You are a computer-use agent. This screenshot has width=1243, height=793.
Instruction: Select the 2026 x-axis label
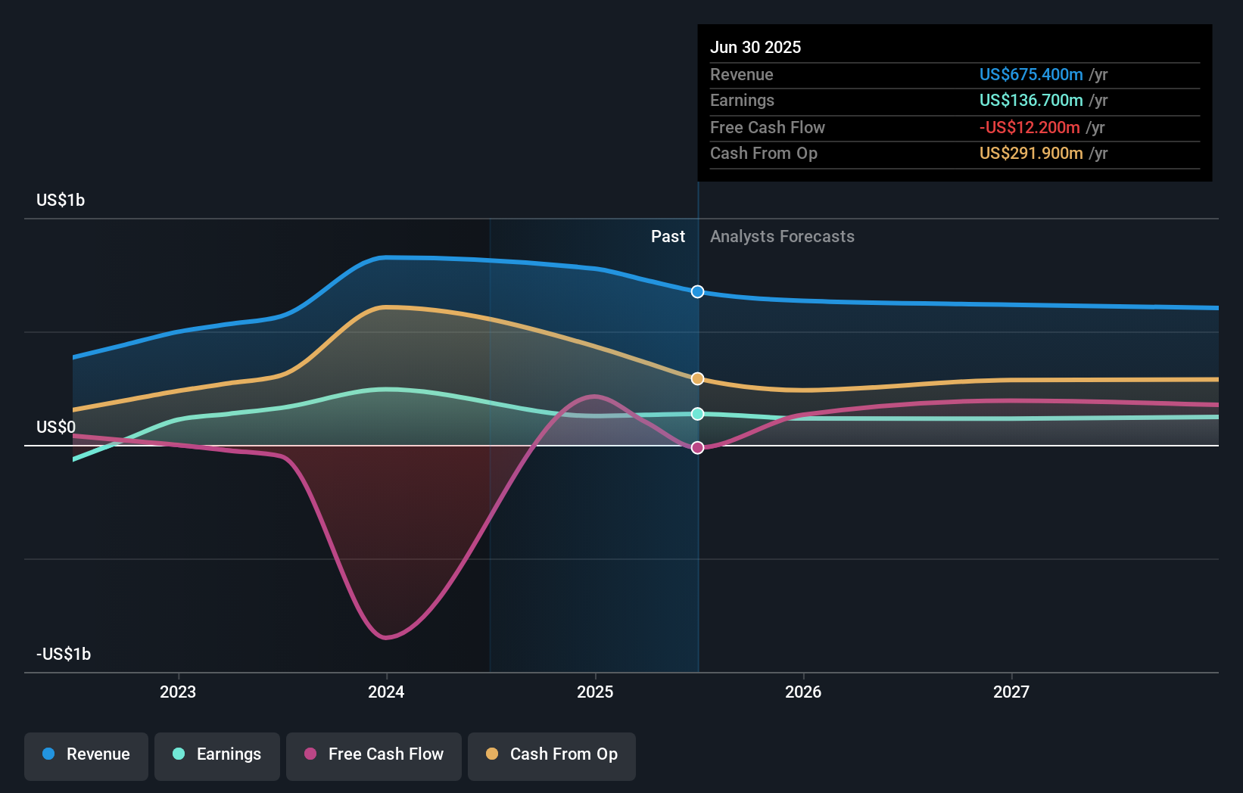(803, 692)
